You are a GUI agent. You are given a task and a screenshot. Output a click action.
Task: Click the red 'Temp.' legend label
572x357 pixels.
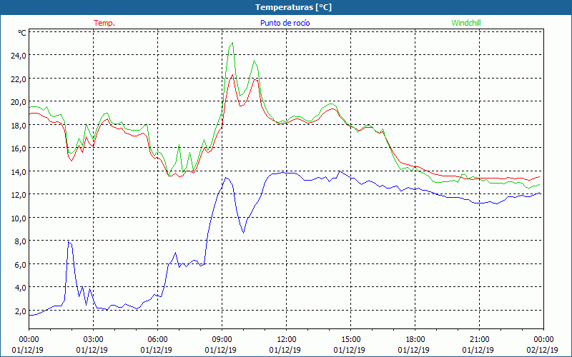[104, 23]
